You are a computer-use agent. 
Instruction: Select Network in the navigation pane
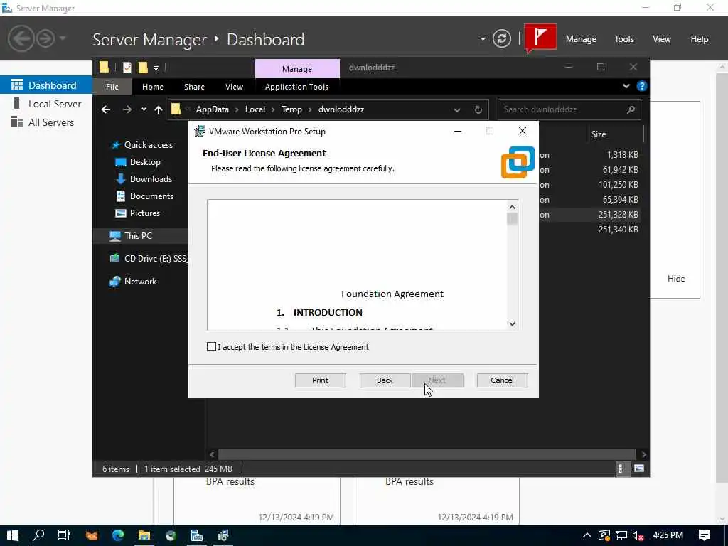point(140,282)
